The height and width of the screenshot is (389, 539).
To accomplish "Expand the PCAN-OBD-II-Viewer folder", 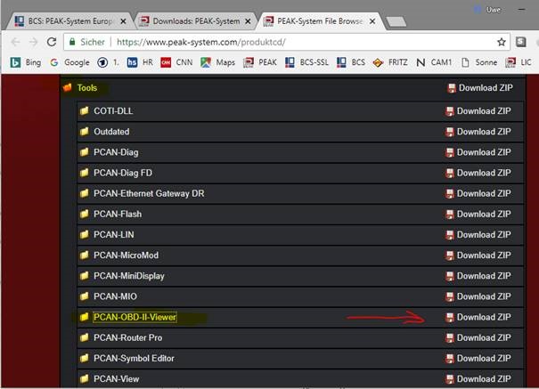I will 135,317.
